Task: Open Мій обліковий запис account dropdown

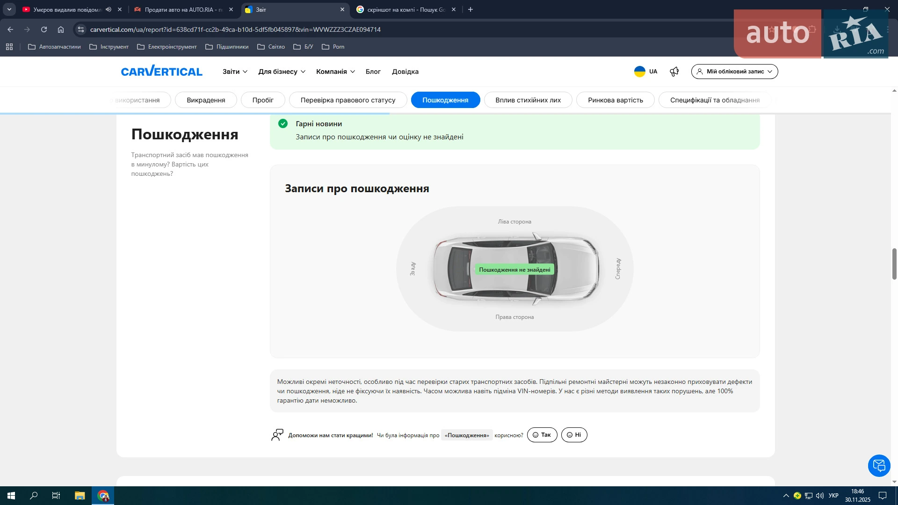Action: pyautogui.click(x=734, y=72)
